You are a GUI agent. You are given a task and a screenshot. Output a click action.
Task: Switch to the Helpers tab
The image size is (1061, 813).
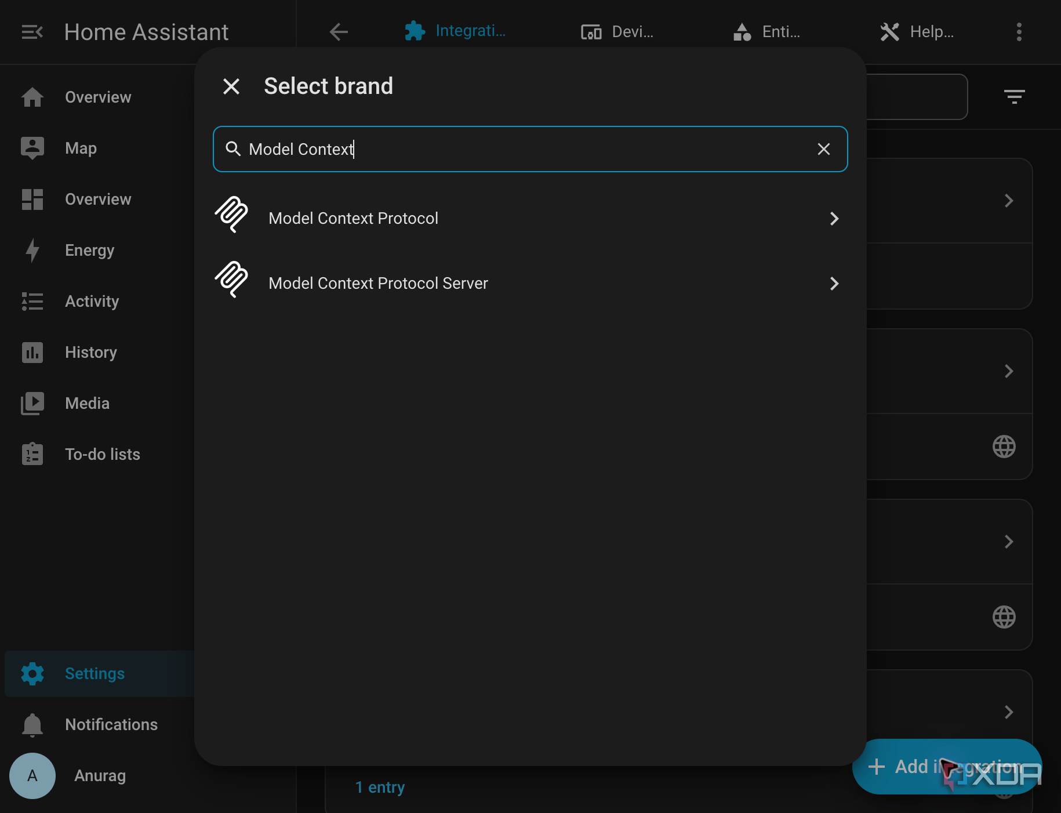[917, 32]
